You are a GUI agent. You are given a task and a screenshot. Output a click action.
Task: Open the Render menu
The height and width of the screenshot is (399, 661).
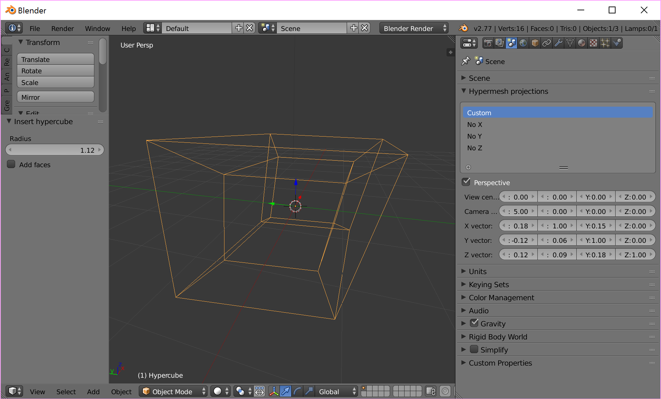pyautogui.click(x=62, y=29)
